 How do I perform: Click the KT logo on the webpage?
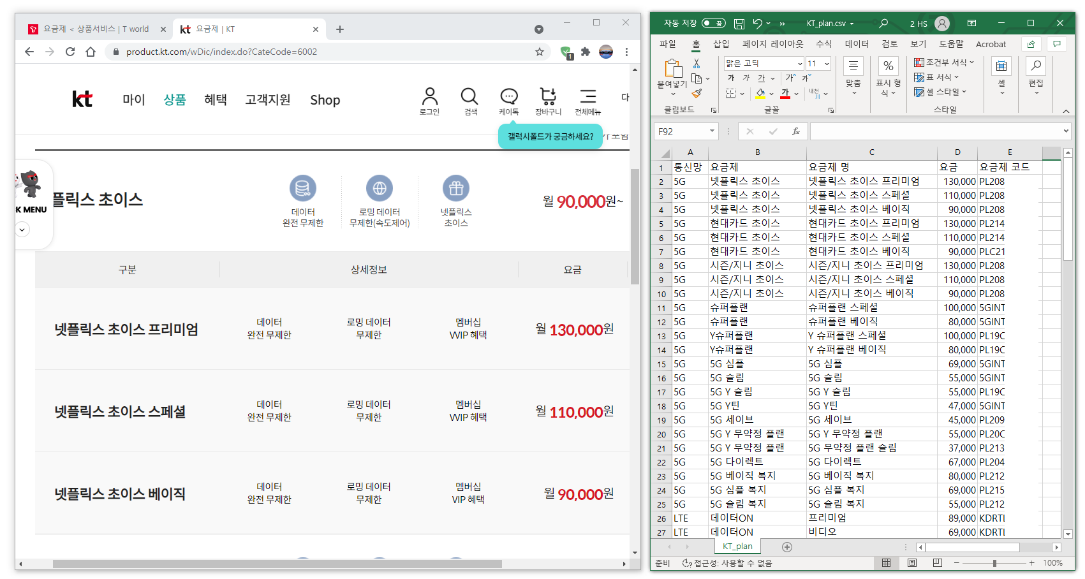82,99
